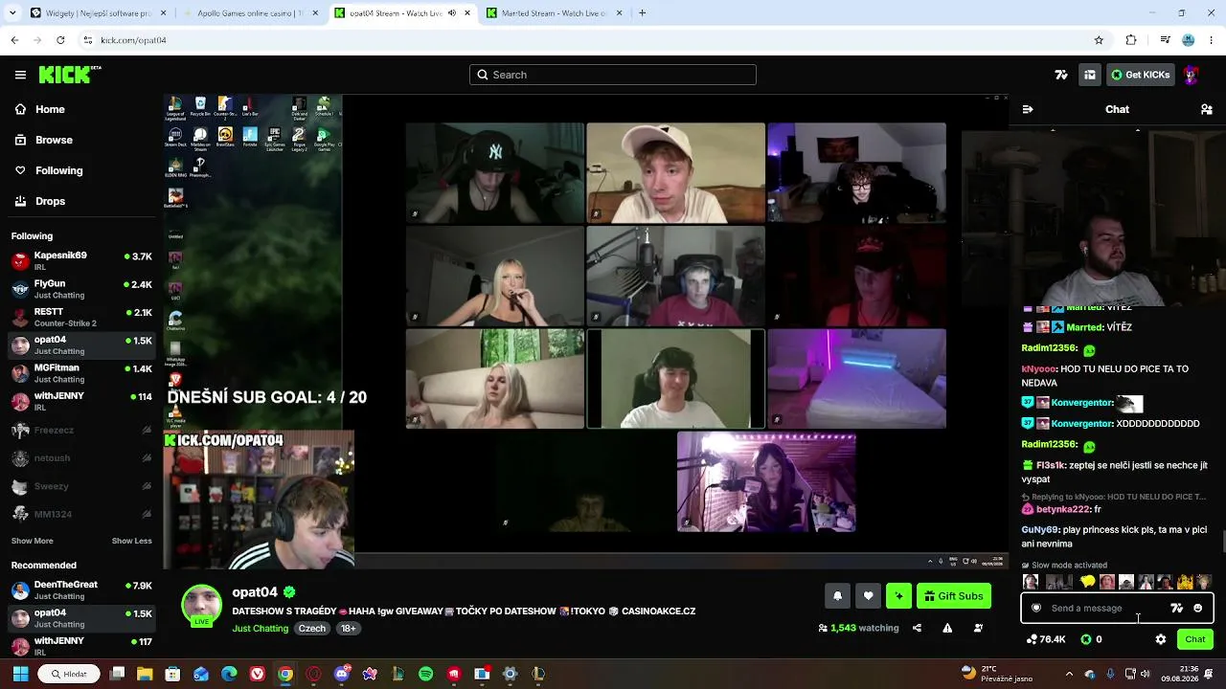Collapse the chat panel with arrow icon
This screenshot has height=689, width=1226.
point(1028,109)
